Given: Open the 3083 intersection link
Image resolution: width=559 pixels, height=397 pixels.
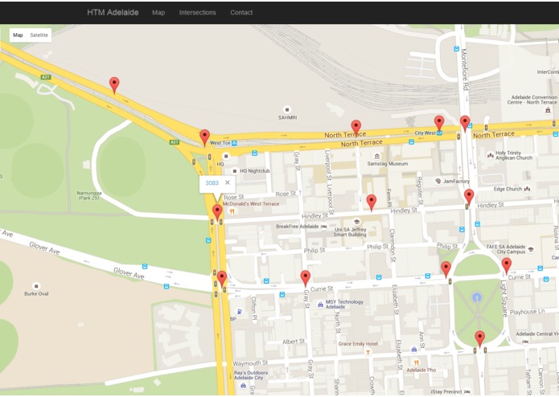Looking at the screenshot, I should click(212, 182).
